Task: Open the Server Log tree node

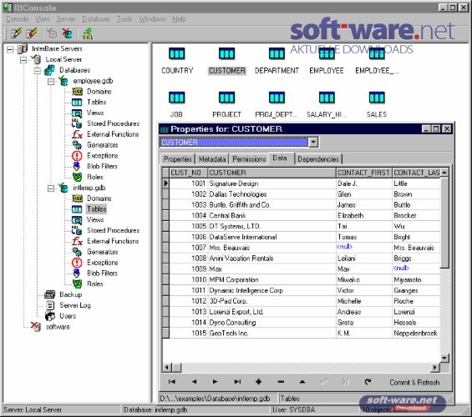Action: [x=75, y=305]
